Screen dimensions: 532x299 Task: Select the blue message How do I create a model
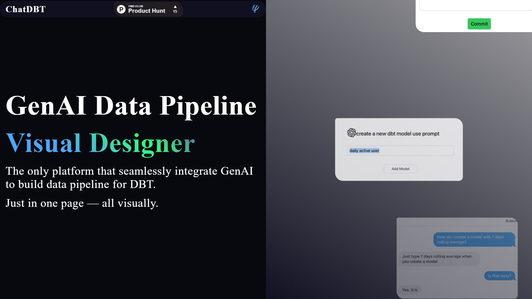[474, 239]
